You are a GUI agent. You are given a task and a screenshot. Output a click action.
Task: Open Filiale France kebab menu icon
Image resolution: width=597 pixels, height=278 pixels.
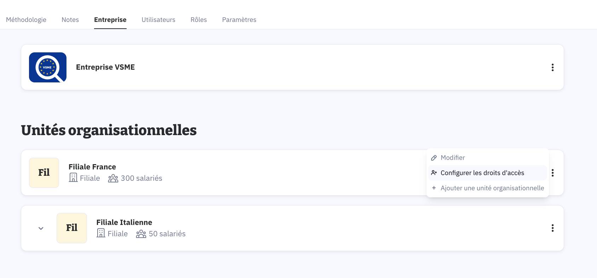(x=552, y=173)
